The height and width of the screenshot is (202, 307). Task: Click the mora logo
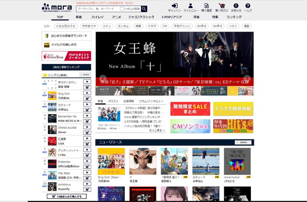tap(57, 8)
